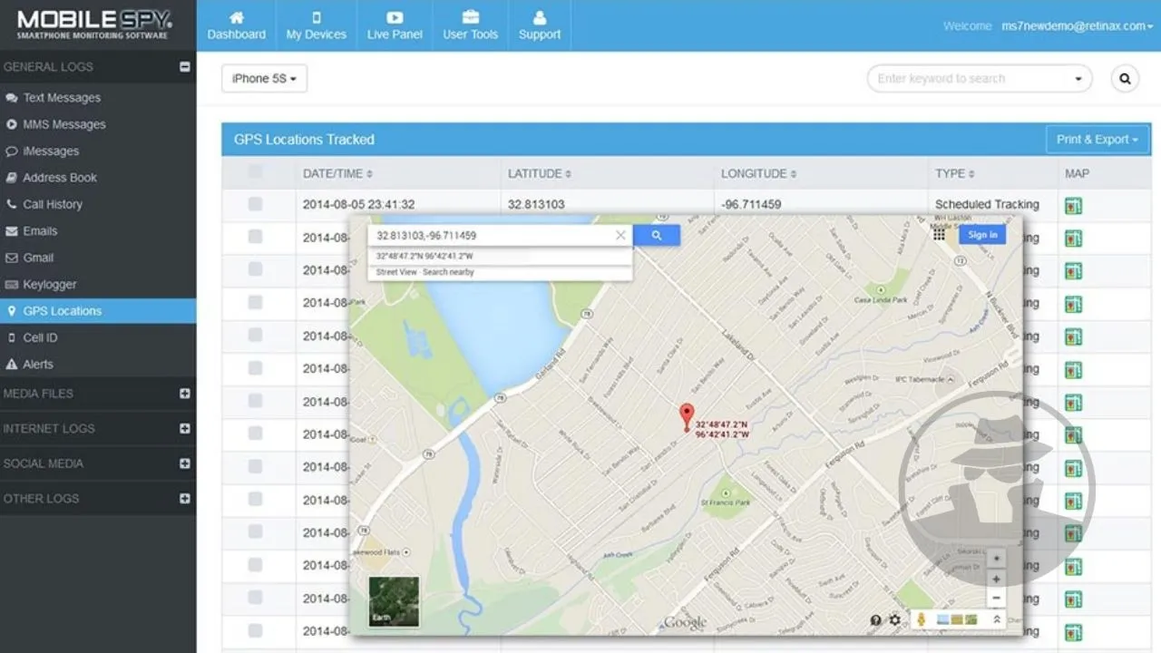Open User Tools menu
This screenshot has height=653, width=1161.
coord(470,25)
